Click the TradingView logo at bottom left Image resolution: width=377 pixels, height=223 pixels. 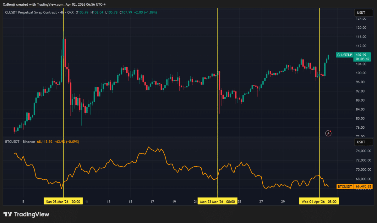26,214
